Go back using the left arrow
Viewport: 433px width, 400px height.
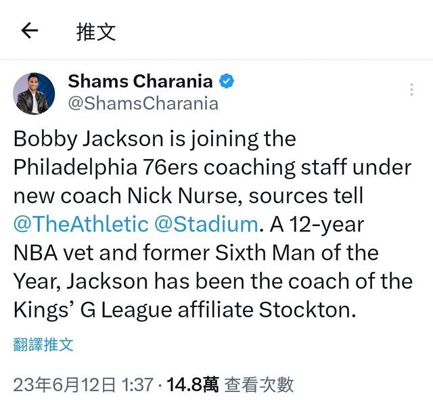[29, 30]
